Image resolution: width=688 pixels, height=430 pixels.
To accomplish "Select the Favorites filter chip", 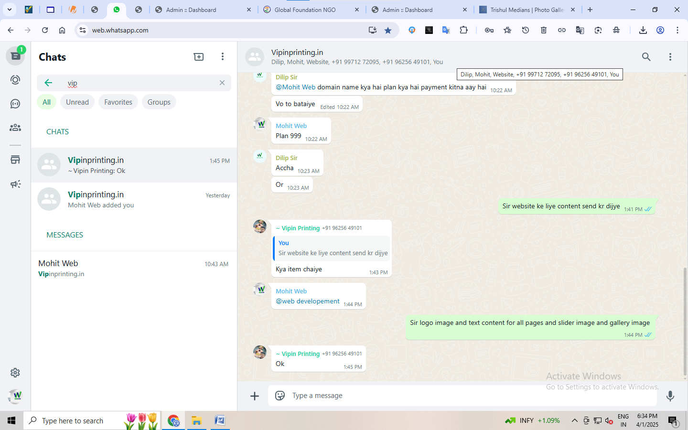I will click(x=118, y=102).
